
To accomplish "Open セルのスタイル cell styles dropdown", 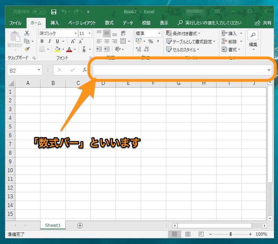I will (183, 50).
